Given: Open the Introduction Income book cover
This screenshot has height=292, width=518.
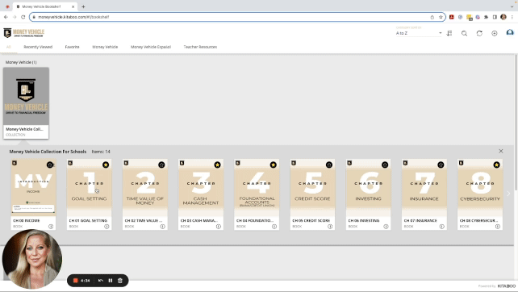Looking at the screenshot, I should click(33, 187).
